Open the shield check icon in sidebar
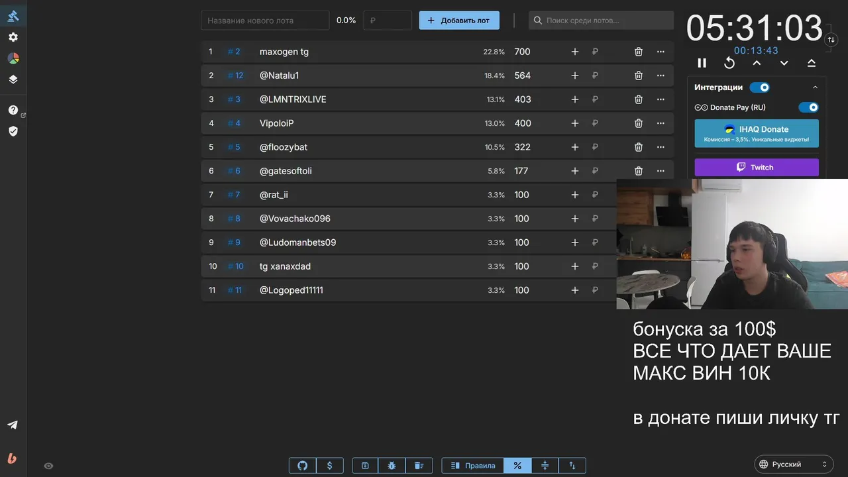This screenshot has height=477, width=848. (13, 131)
